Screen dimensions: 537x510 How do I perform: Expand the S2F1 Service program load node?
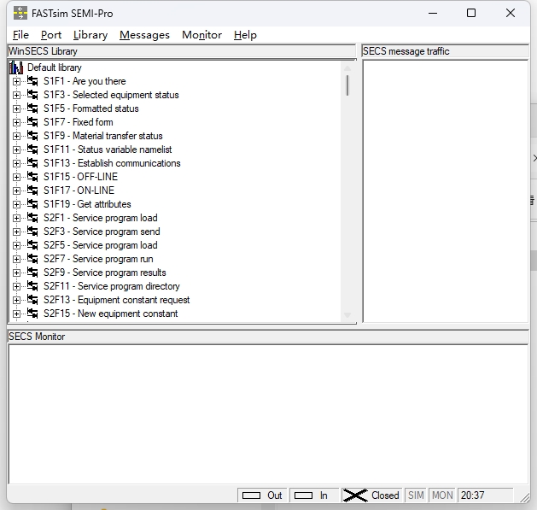[16, 218]
